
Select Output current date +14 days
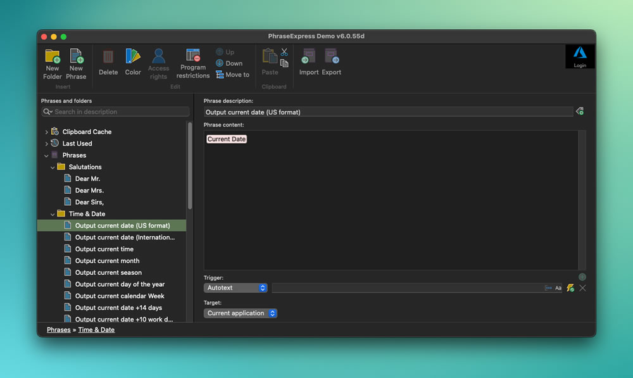point(118,307)
